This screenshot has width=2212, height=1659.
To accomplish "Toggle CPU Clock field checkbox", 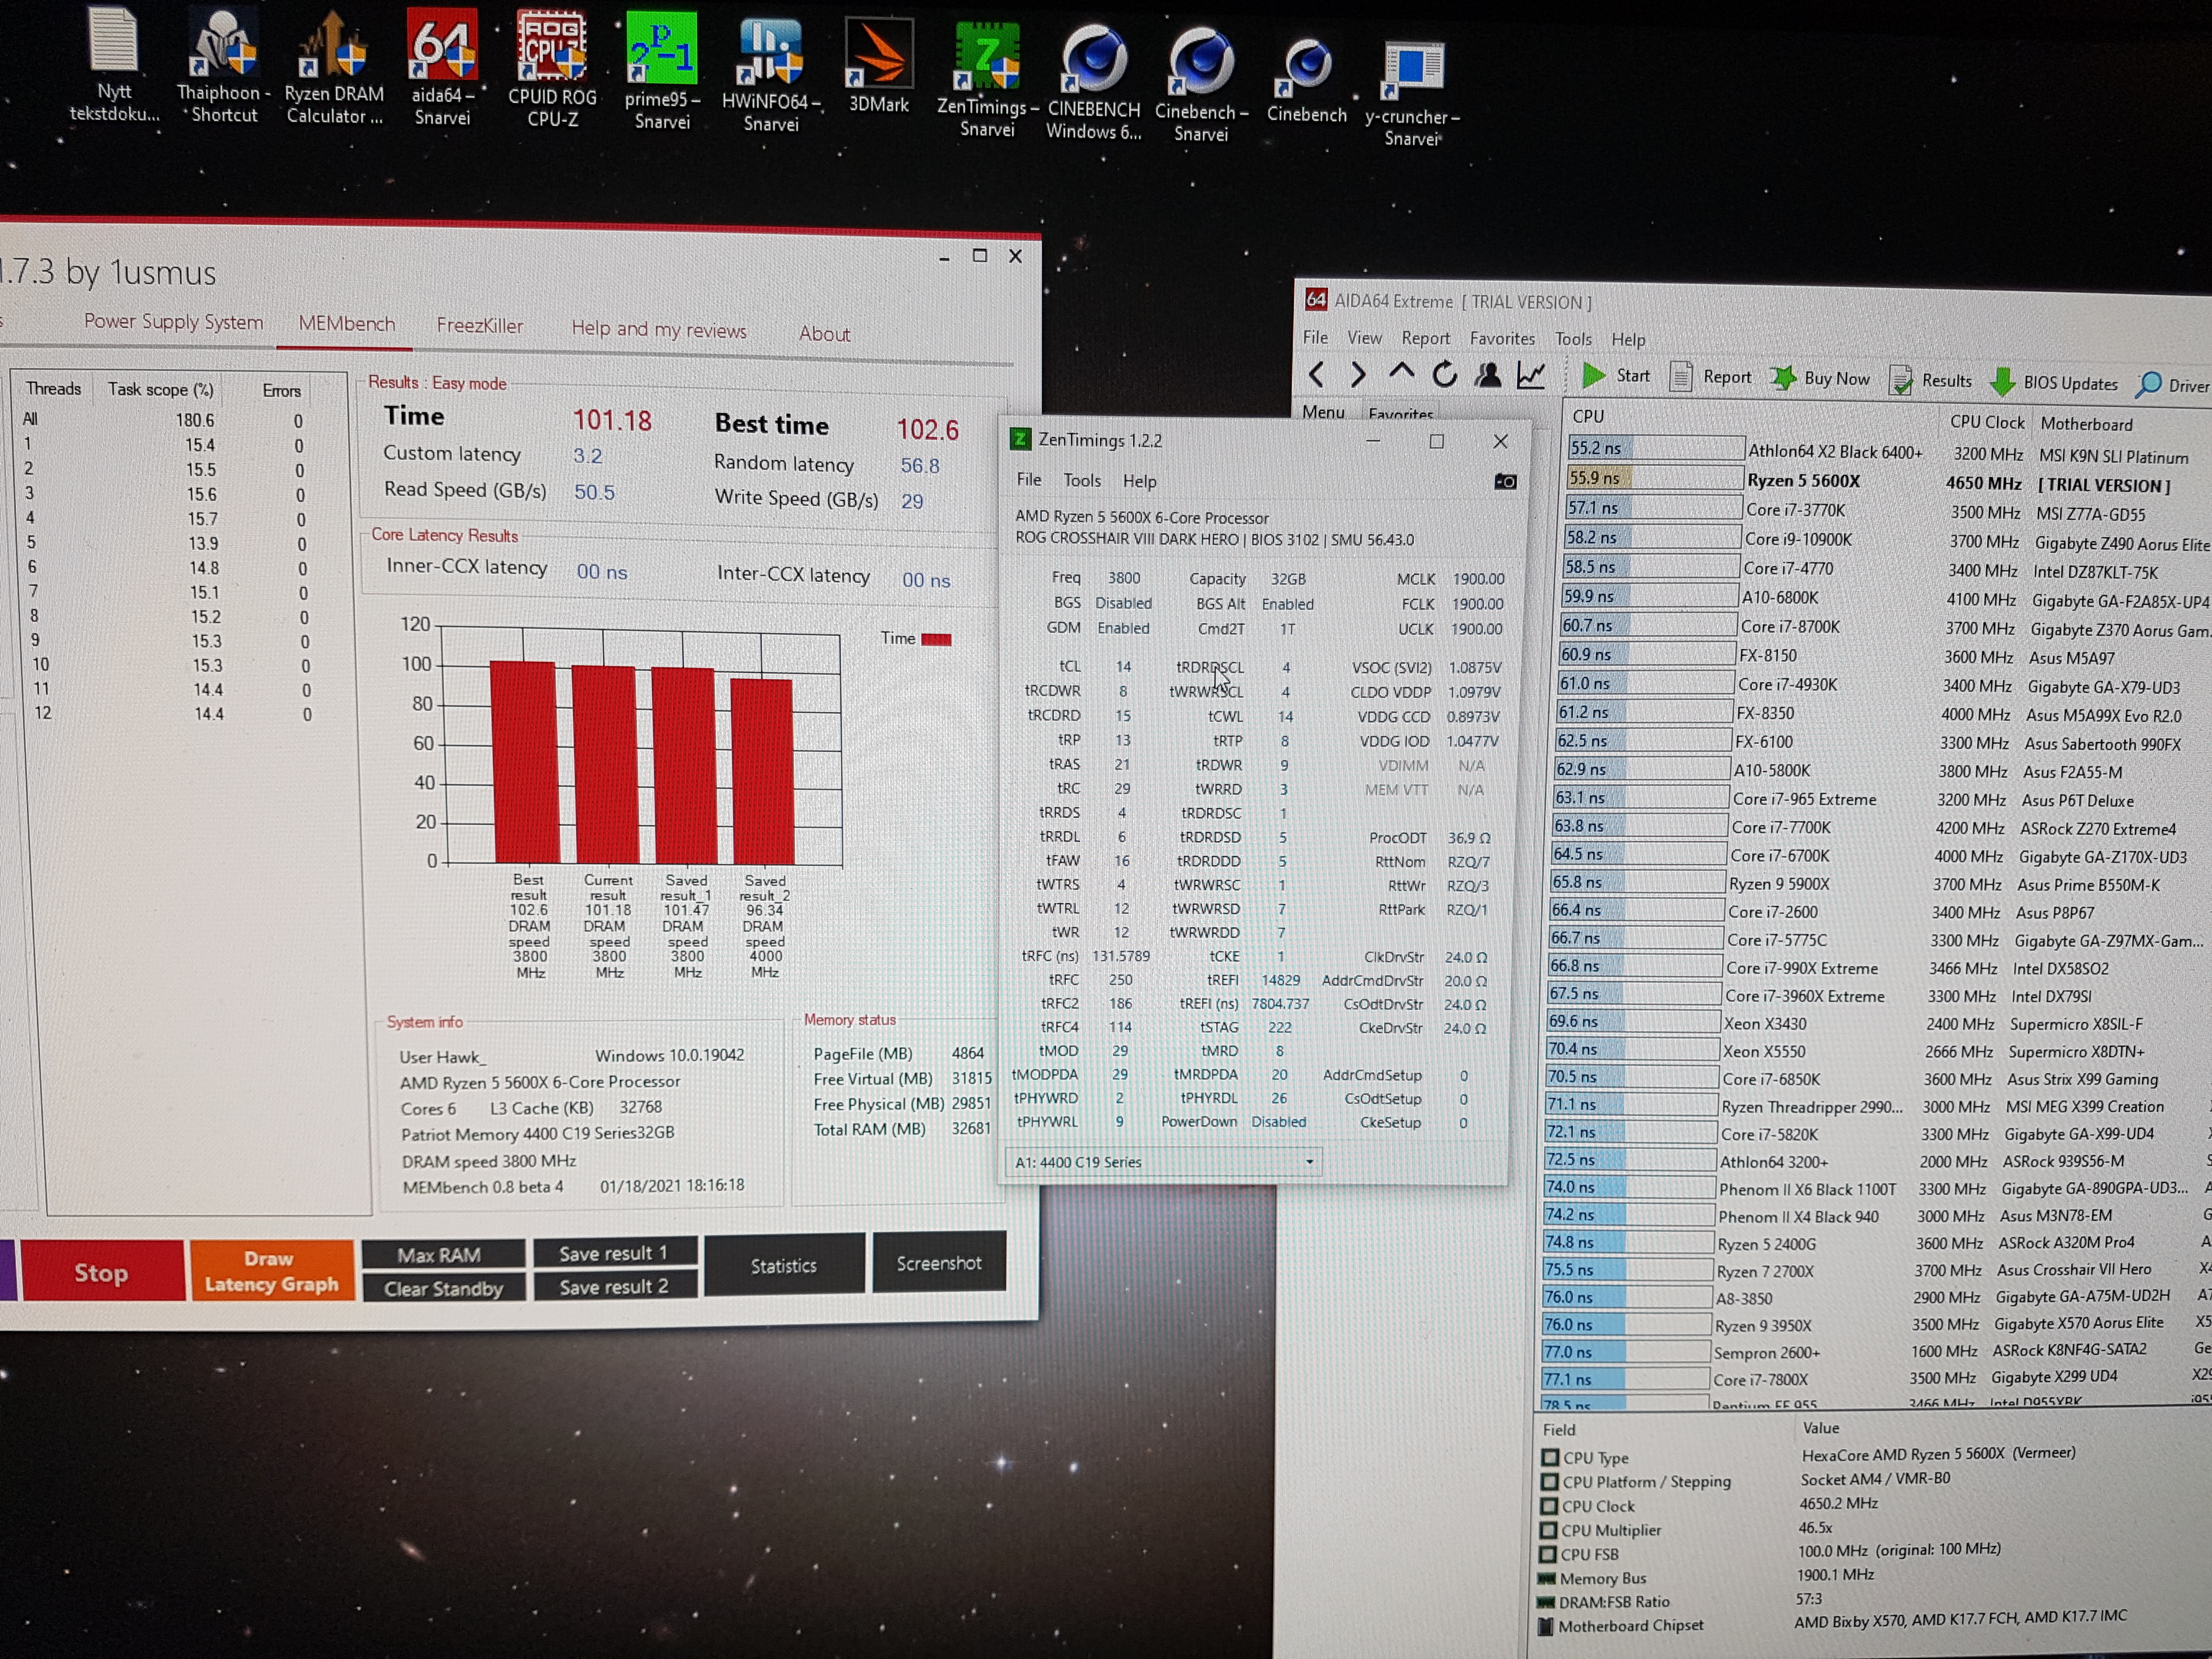I will coord(1549,1506).
